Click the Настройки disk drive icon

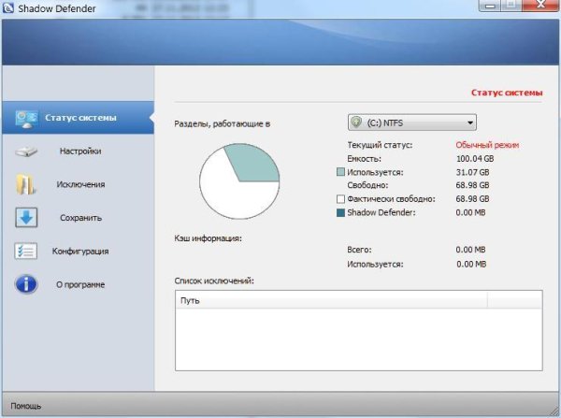coord(26,151)
